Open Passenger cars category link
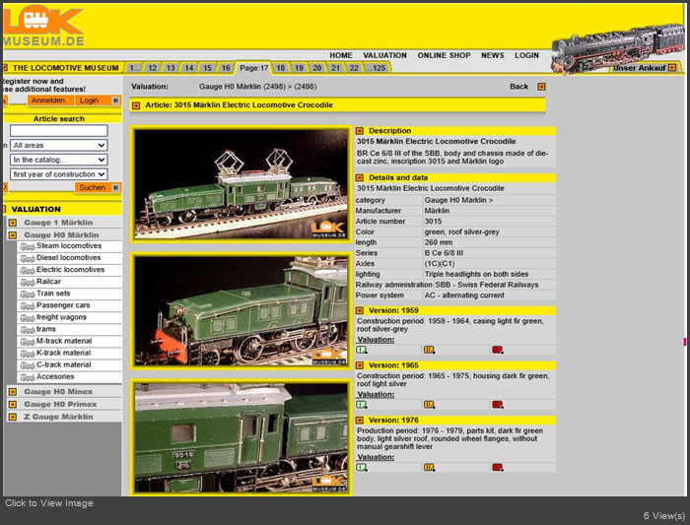 (63, 305)
